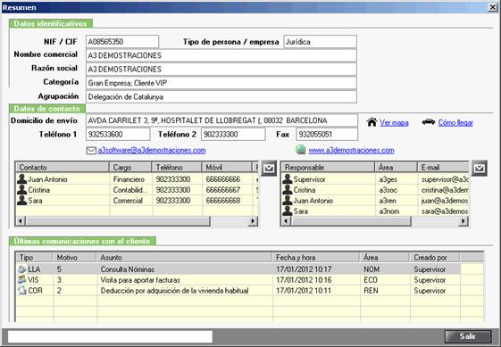Close the Resumen window
Image resolution: width=501 pixels, height=347 pixels.
click(493, 7)
